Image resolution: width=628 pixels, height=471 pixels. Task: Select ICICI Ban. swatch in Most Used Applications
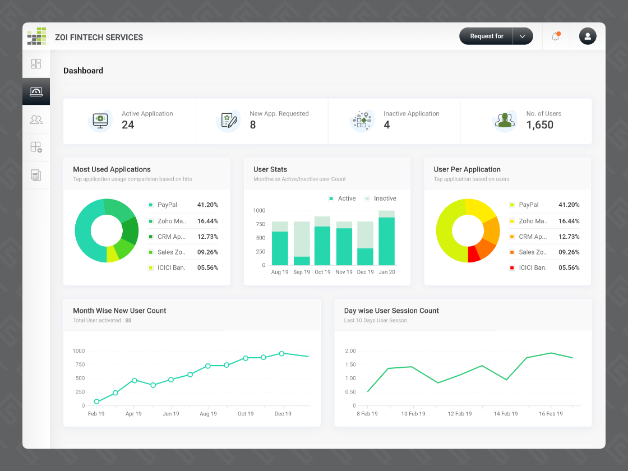pos(151,267)
